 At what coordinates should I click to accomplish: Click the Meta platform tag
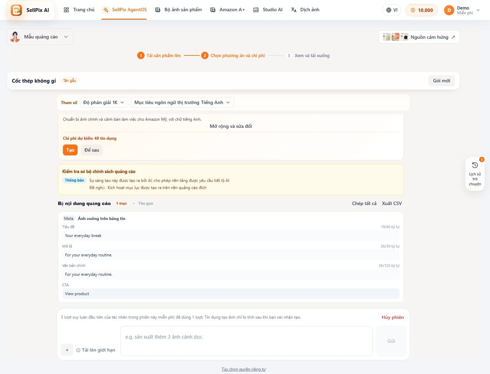[x=69, y=219]
